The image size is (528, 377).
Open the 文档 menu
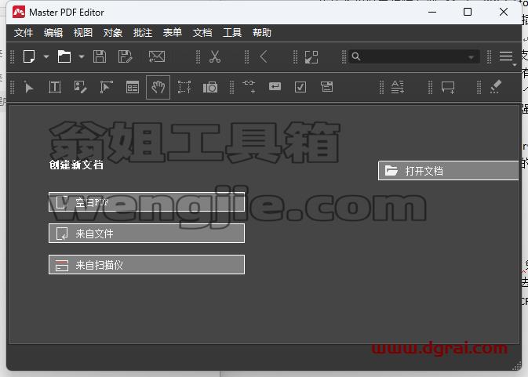[x=202, y=33]
